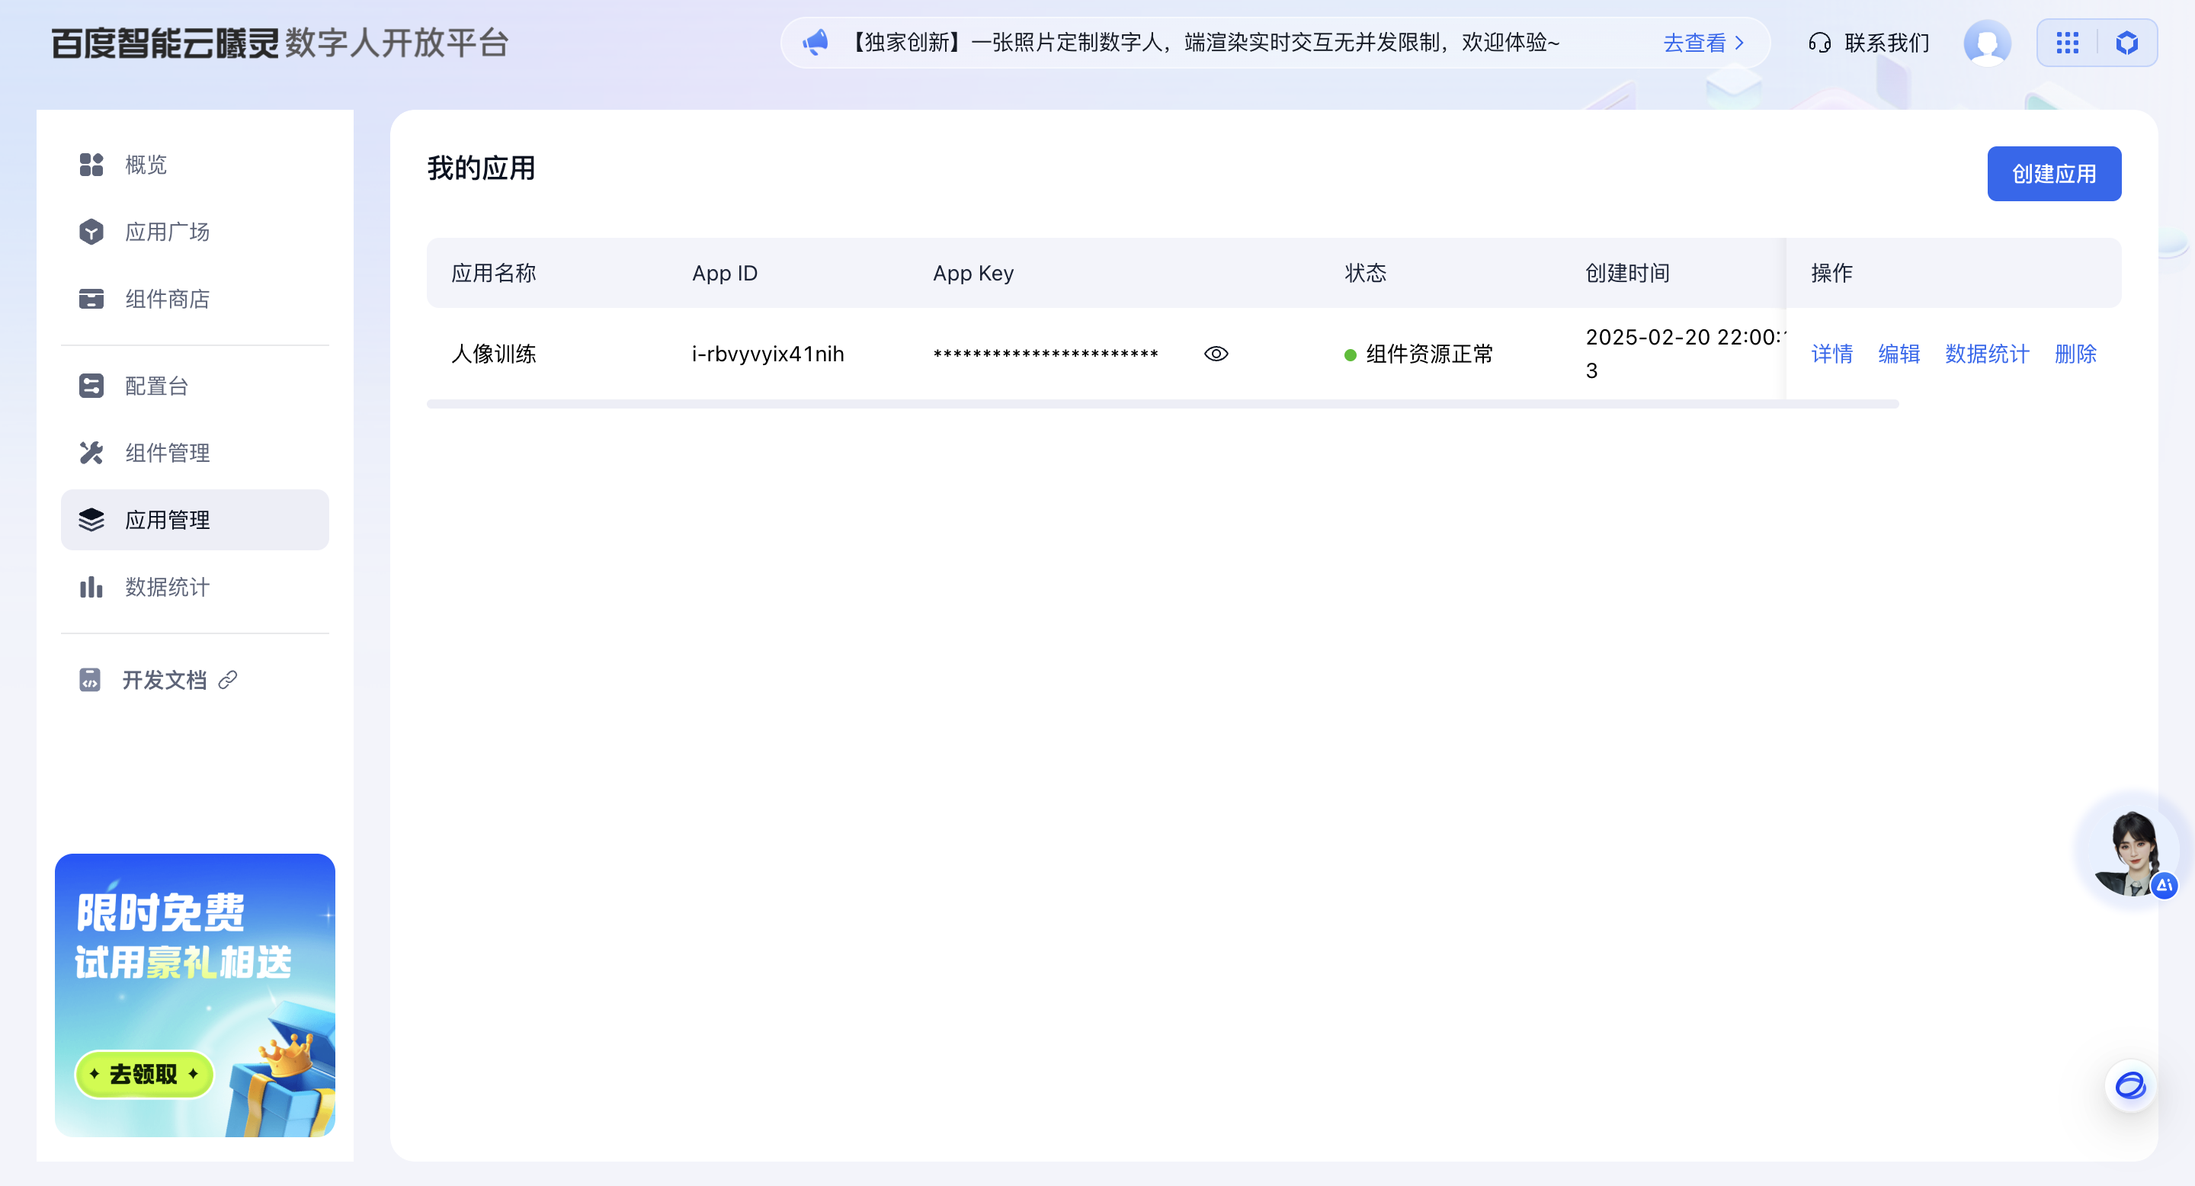The image size is (2195, 1186).
Task: Open 概览 in the sidebar
Action: point(195,165)
